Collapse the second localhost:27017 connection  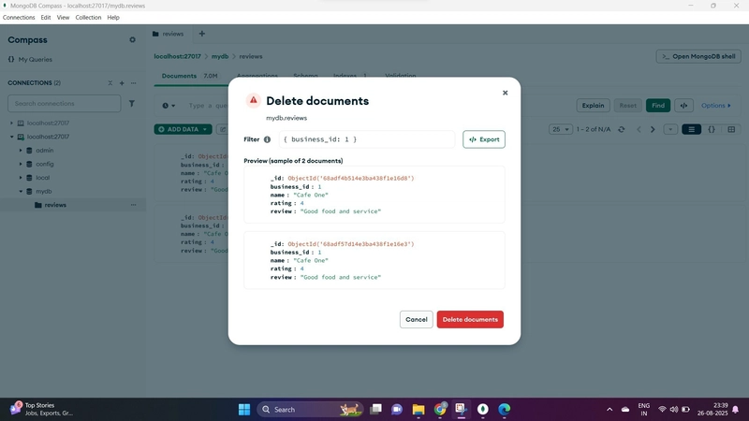(11, 137)
